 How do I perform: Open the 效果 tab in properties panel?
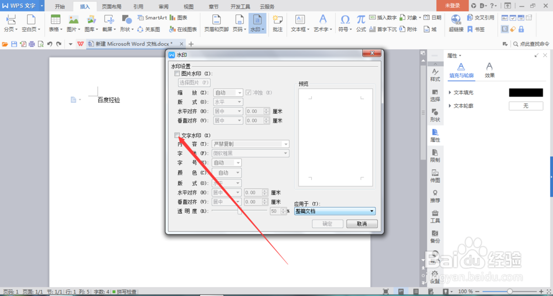[489, 70]
